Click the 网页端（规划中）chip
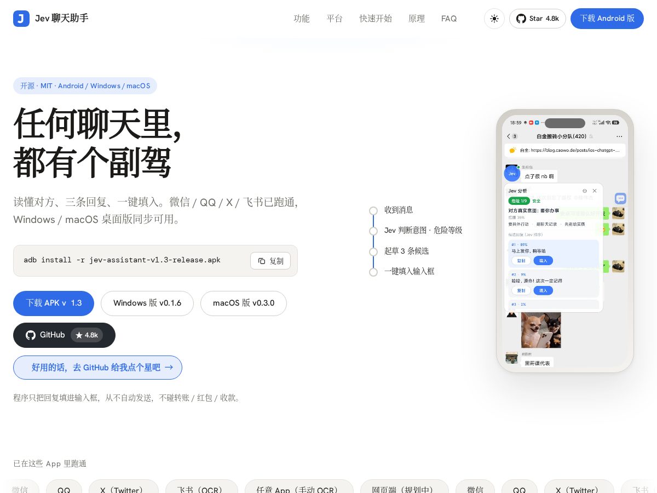Viewport: 657px width, 493px height. coord(405,490)
